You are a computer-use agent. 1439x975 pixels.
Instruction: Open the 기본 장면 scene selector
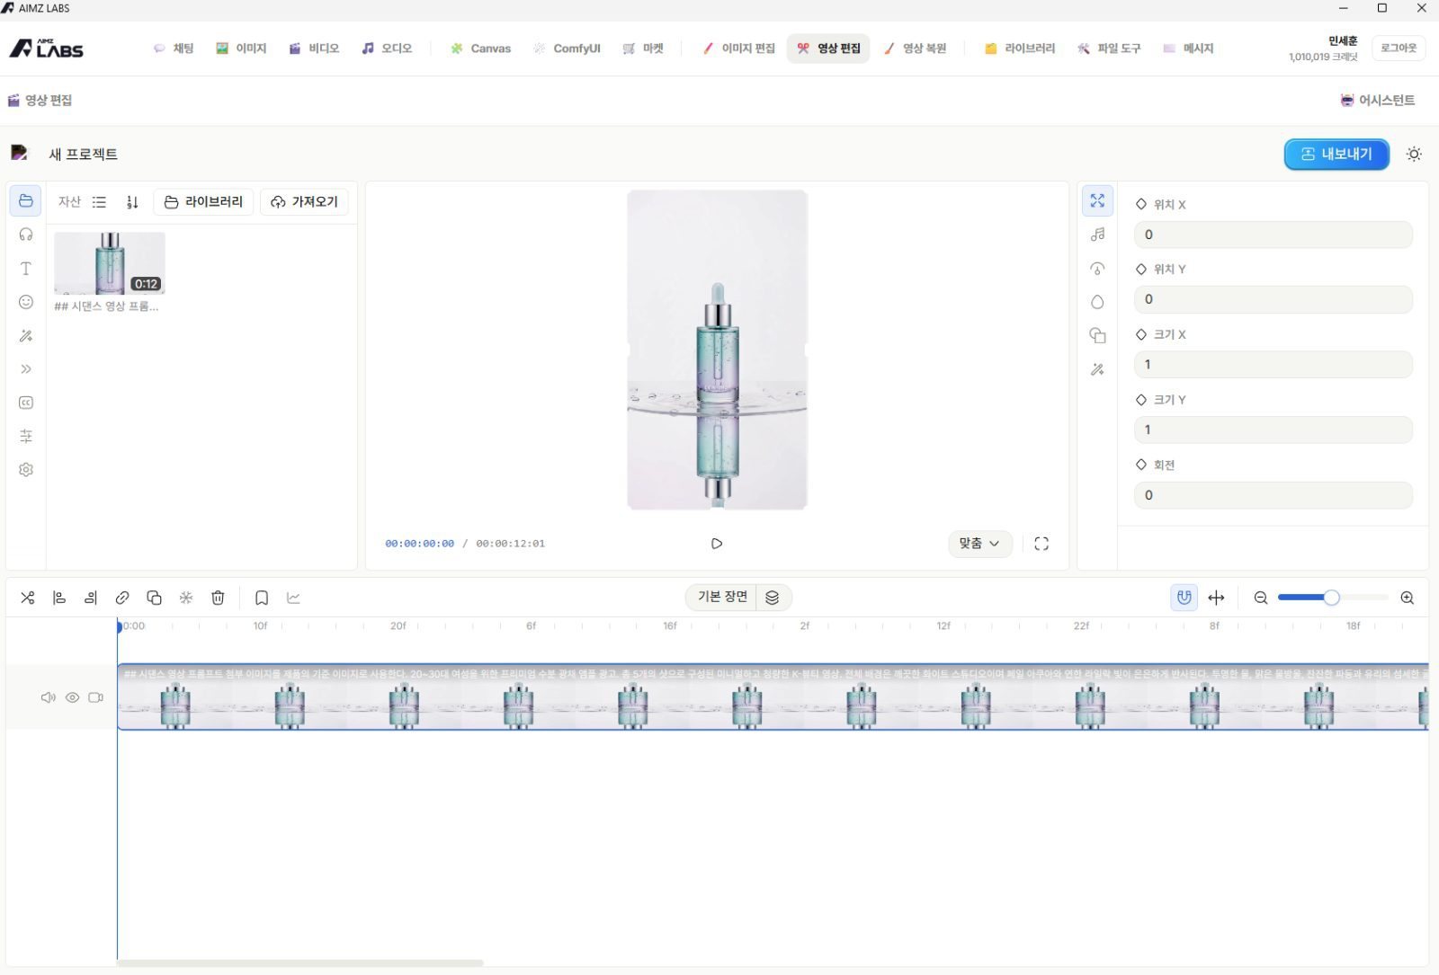pyautogui.click(x=722, y=598)
